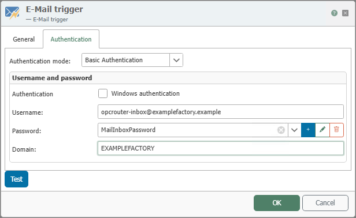This screenshot has height=218, width=356.
Task: Add a new password entry with plus button
Action: 308,130
